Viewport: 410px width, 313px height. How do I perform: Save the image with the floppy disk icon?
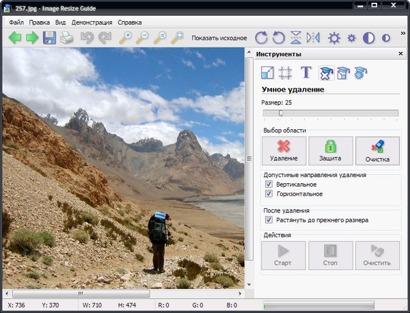49,38
